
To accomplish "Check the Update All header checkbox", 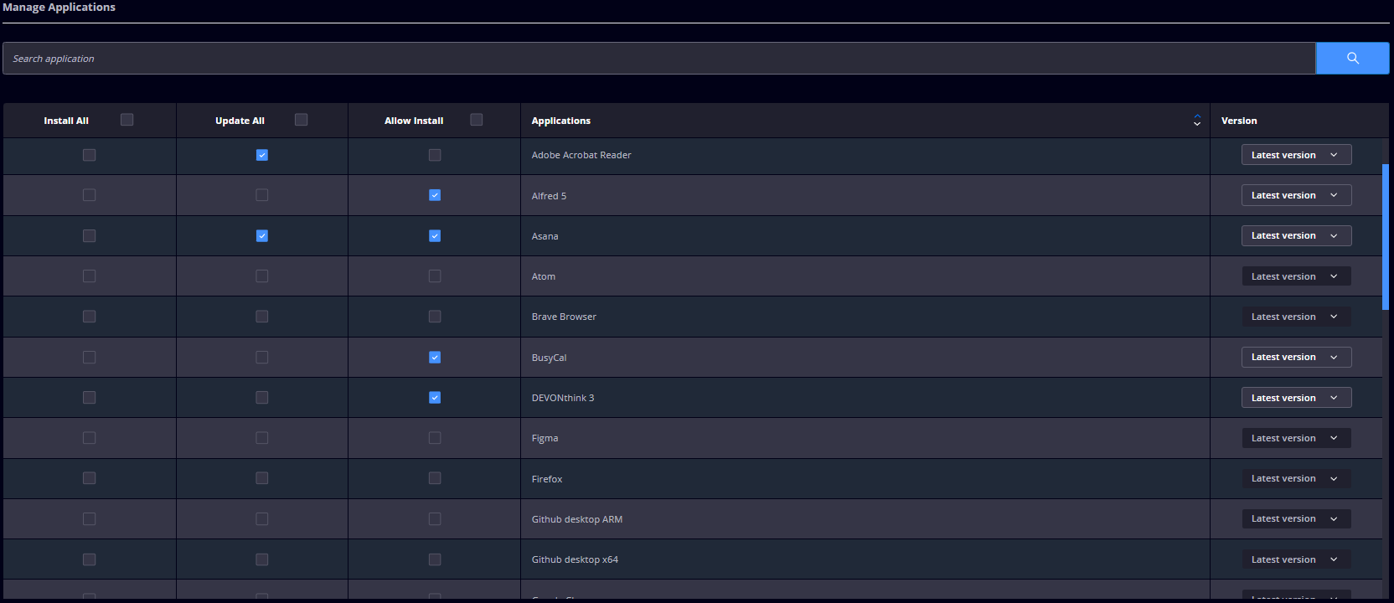I will [x=302, y=120].
